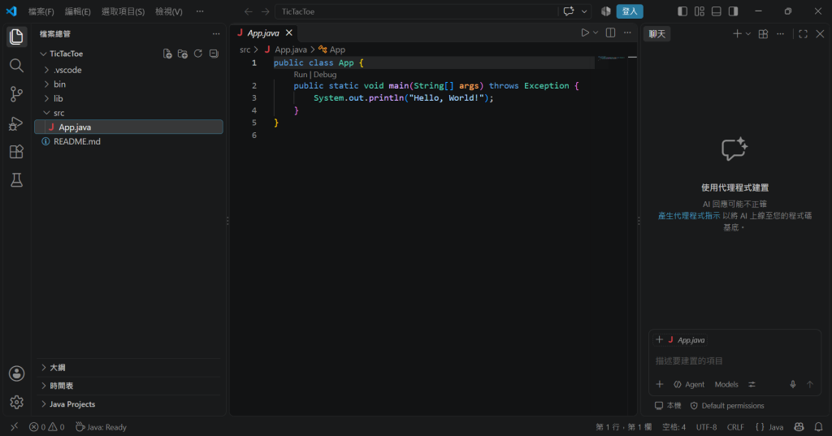This screenshot has width=832, height=436.
Task: Open the Extensions view
Action: (16, 152)
